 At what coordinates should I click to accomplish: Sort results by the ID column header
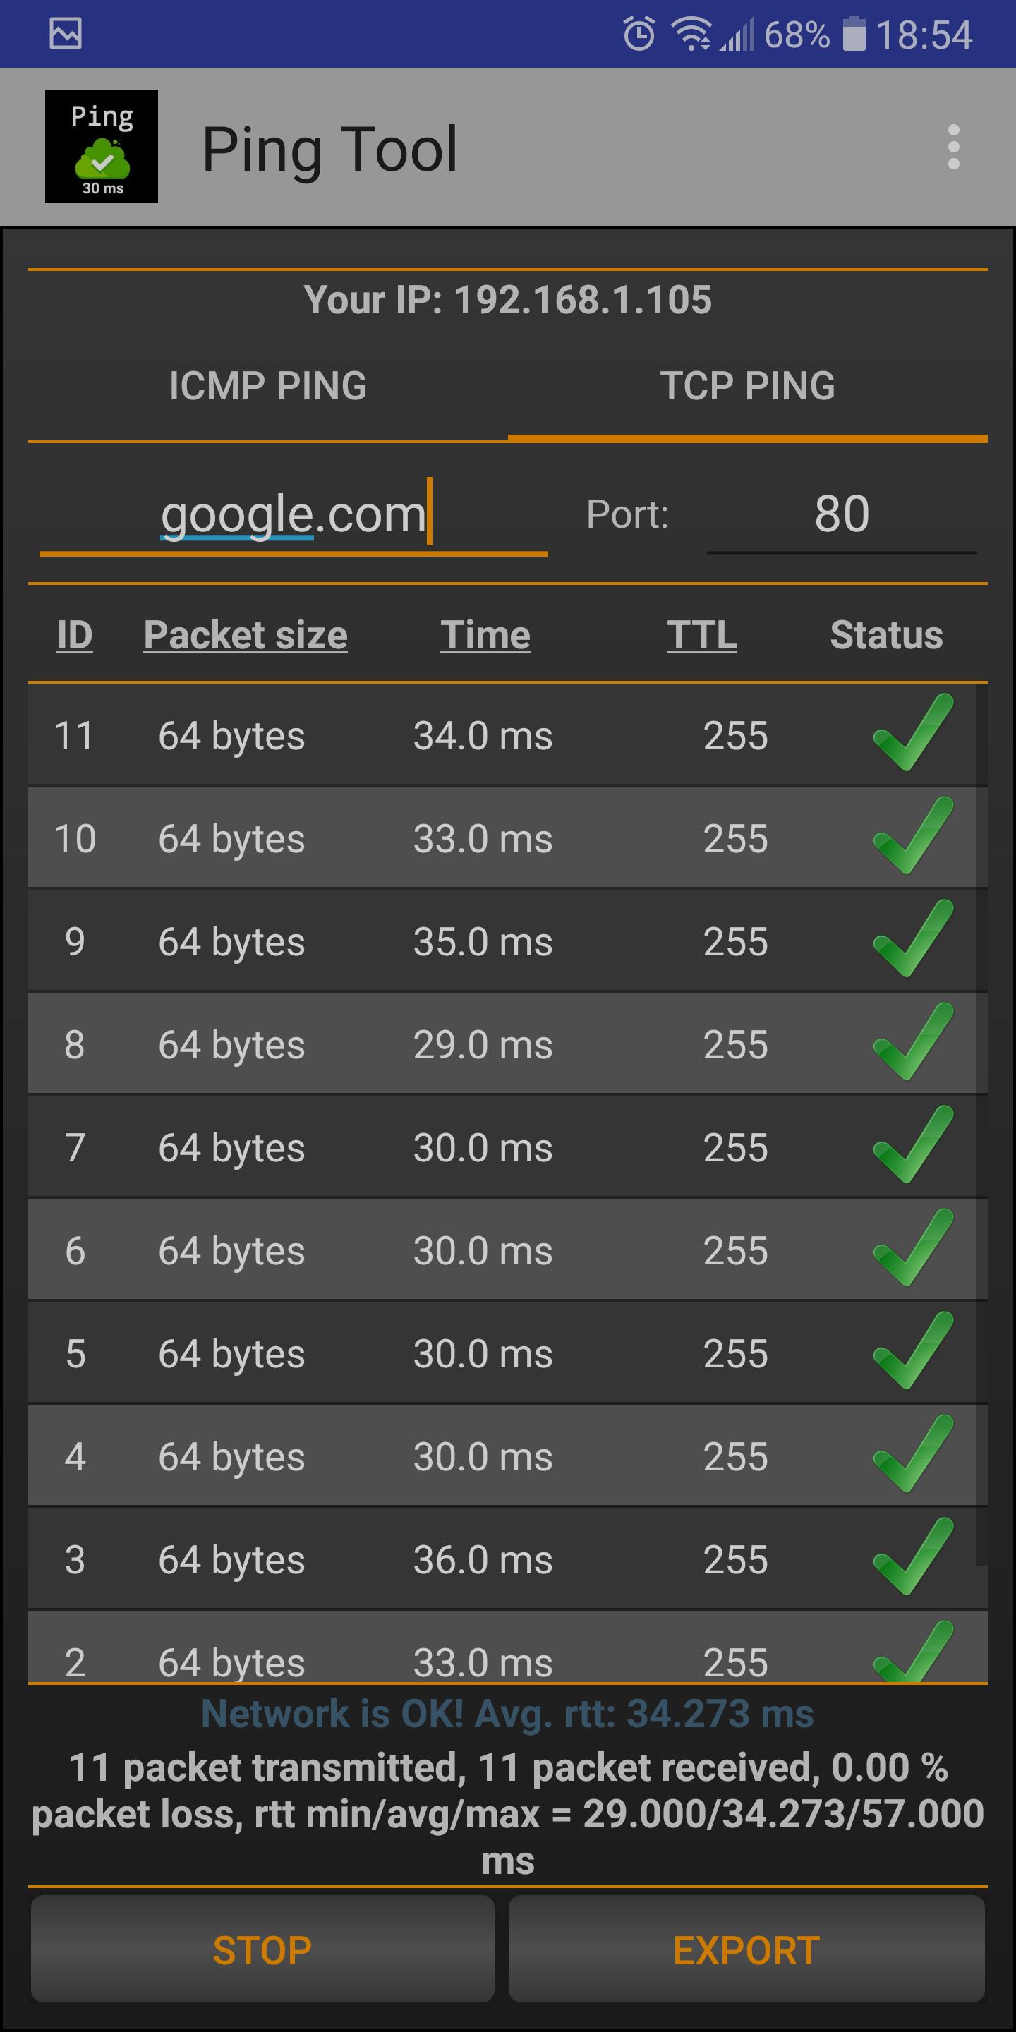click(75, 635)
